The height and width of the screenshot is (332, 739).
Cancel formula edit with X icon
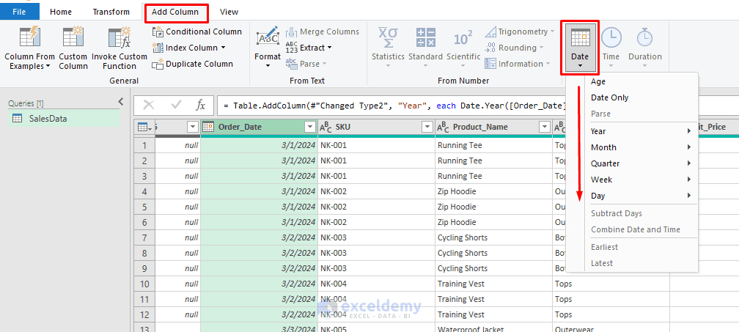coord(148,105)
